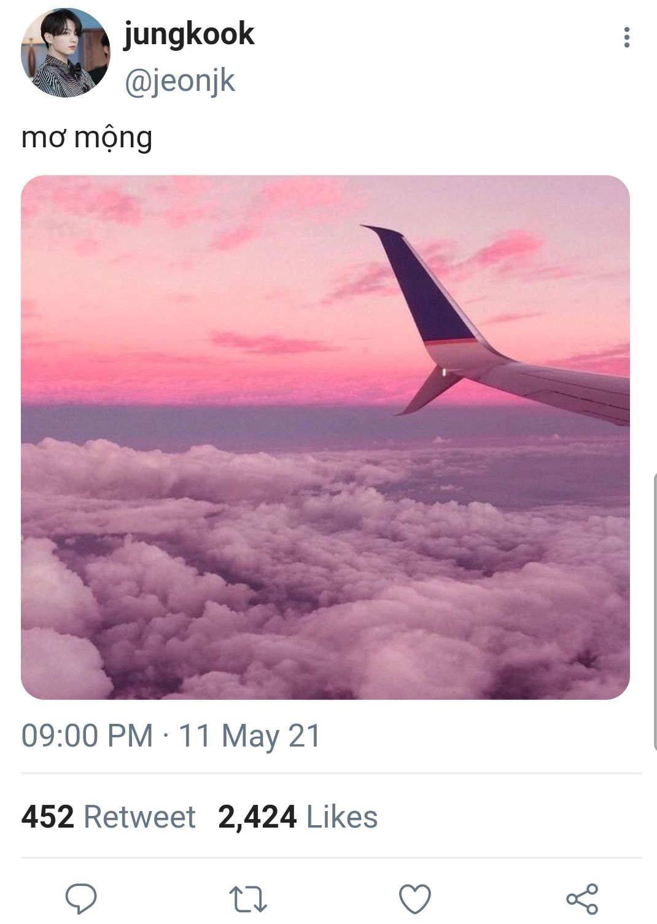Screen dimensions: 657x924
Task: Click the date 11 May 21
Action: 250,736
